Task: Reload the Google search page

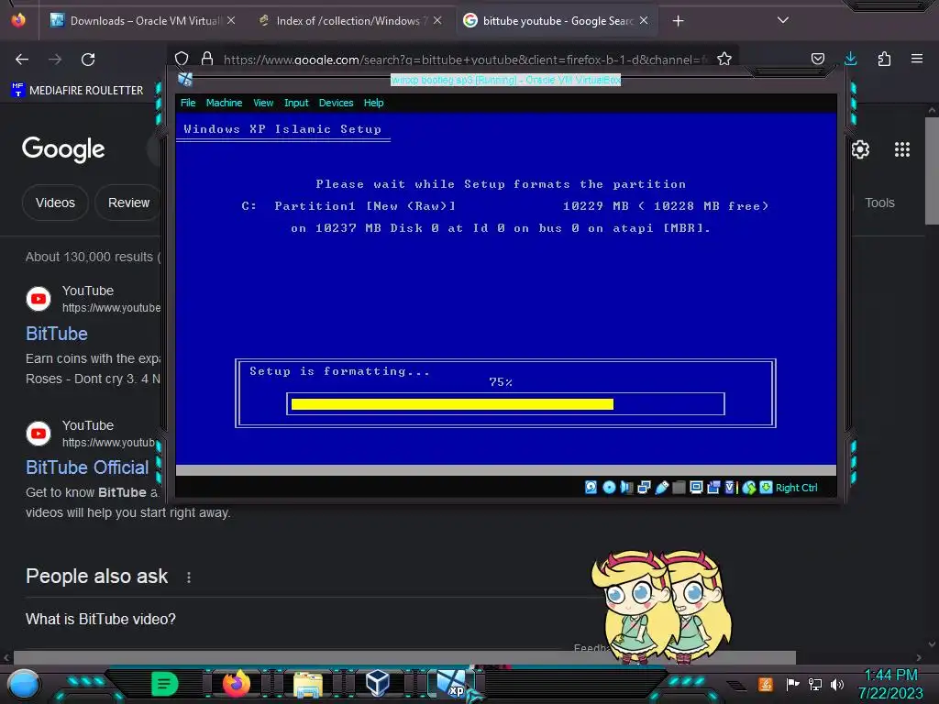Action: click(x=88, y=60)
